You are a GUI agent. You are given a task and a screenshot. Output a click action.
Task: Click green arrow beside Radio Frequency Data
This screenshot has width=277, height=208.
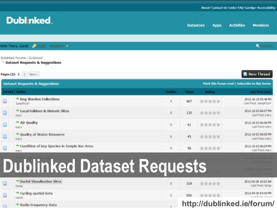(17, 205)
